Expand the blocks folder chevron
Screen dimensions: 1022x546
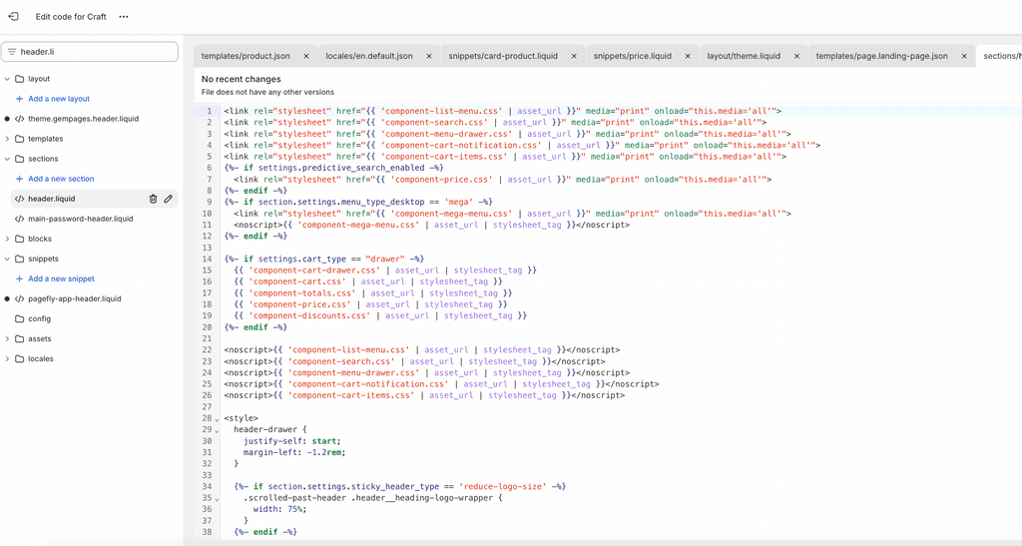point(7,240)
